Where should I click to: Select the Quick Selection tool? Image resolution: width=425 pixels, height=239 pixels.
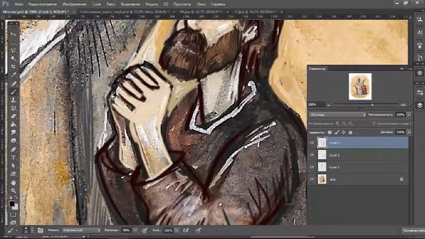[x=13, y=58]
